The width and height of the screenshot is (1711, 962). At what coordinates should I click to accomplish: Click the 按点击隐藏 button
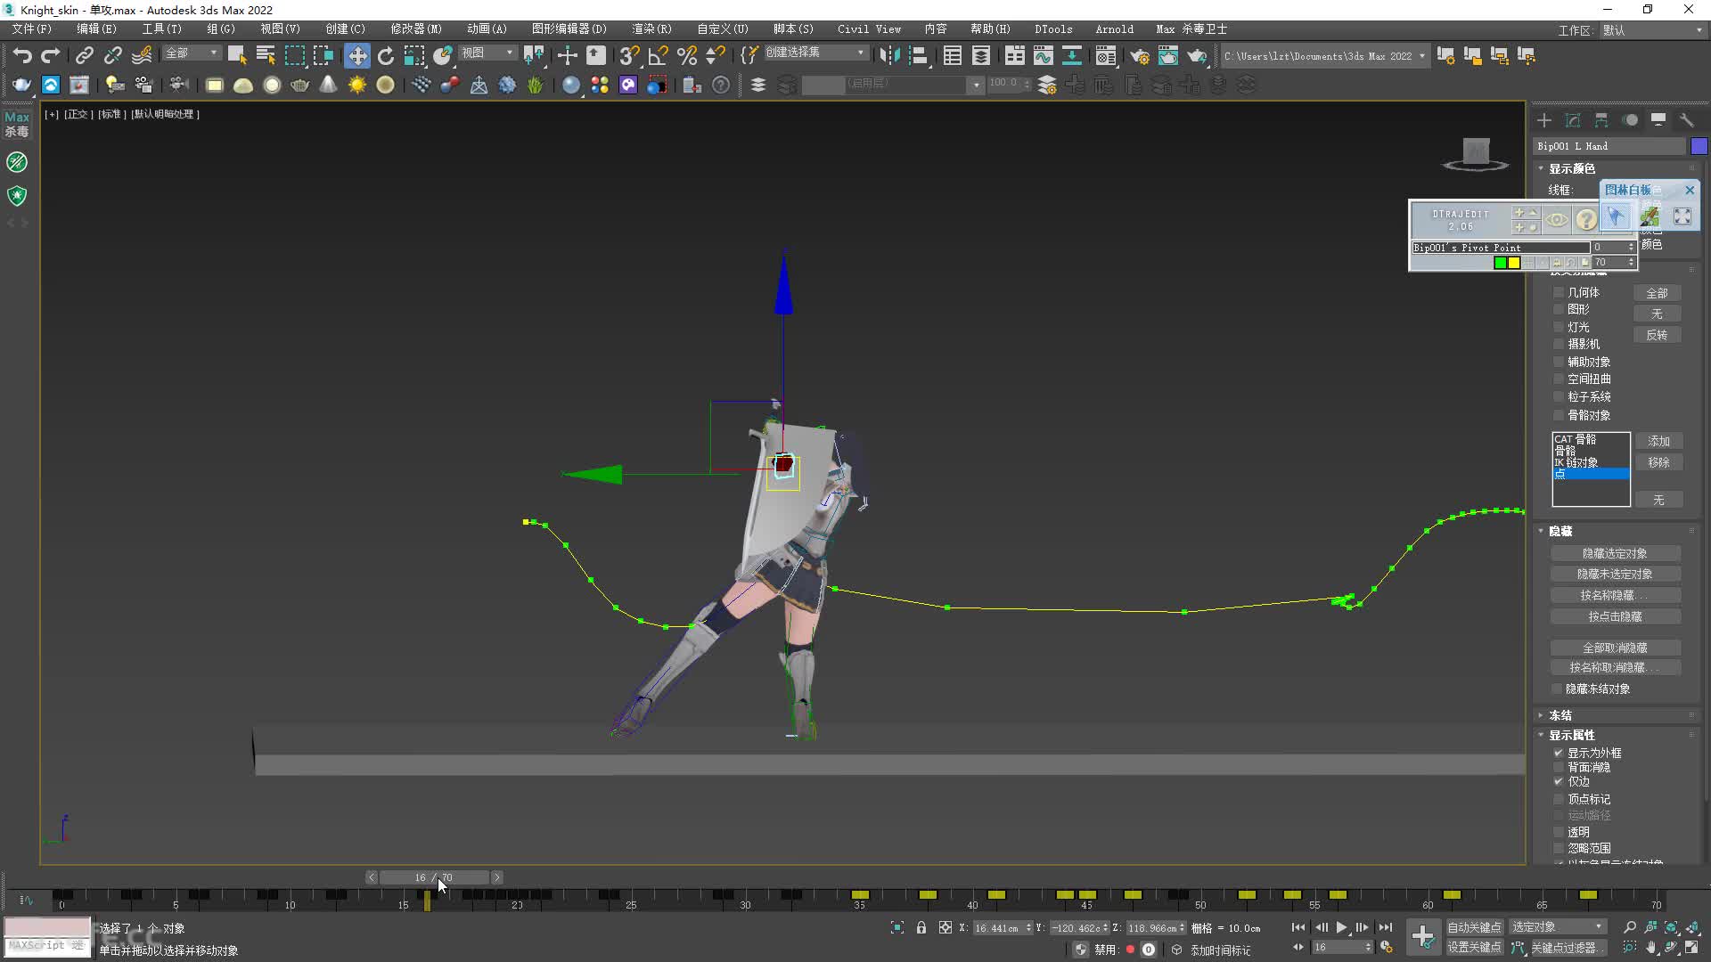coord(1615,616)
